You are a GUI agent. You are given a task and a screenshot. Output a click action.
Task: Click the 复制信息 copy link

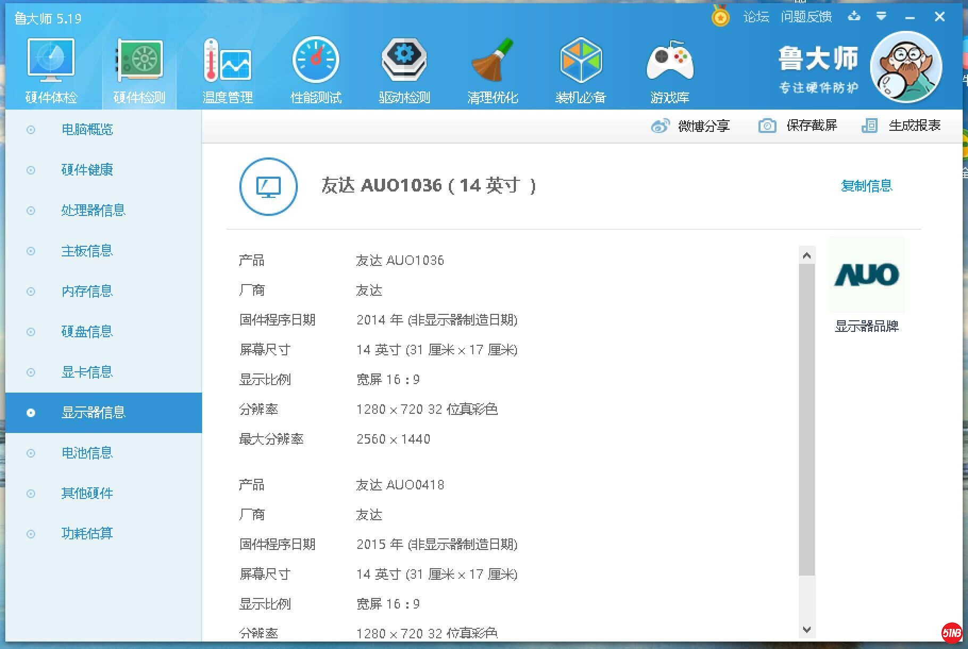click(867, 186)
